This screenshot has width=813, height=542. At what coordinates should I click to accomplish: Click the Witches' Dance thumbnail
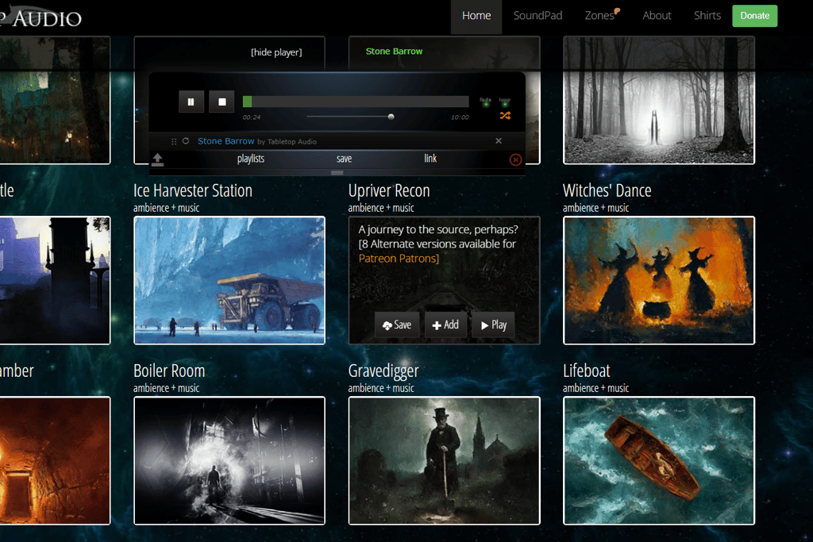[x=658, y=280]
